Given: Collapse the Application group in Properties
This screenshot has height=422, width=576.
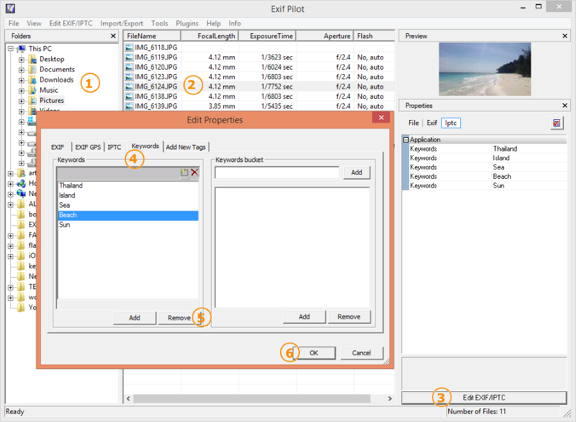Looking at the screenshot, I should (406, 140).
